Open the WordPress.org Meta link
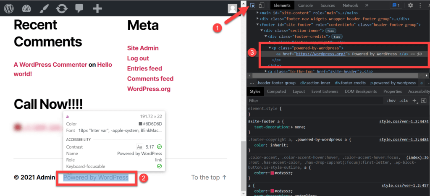Viewport: 430px width, 196px height. point(149,89)
